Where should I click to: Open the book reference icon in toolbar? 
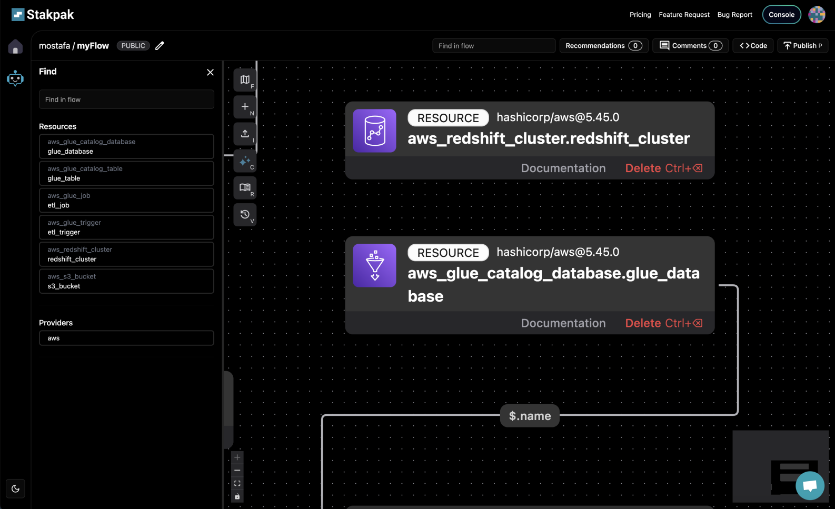tap(245, 188)
